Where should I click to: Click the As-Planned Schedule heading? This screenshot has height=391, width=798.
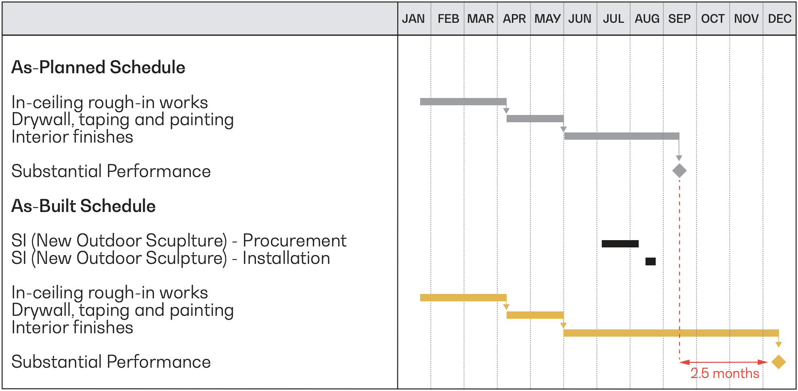point(98,67)
